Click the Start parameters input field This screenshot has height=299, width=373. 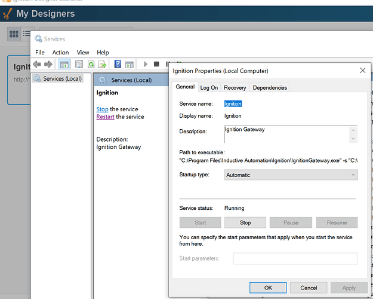click(295, 258)
